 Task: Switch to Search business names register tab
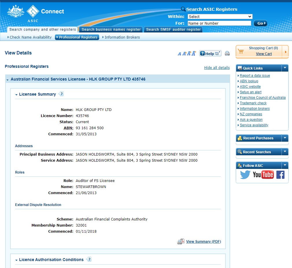111,30
